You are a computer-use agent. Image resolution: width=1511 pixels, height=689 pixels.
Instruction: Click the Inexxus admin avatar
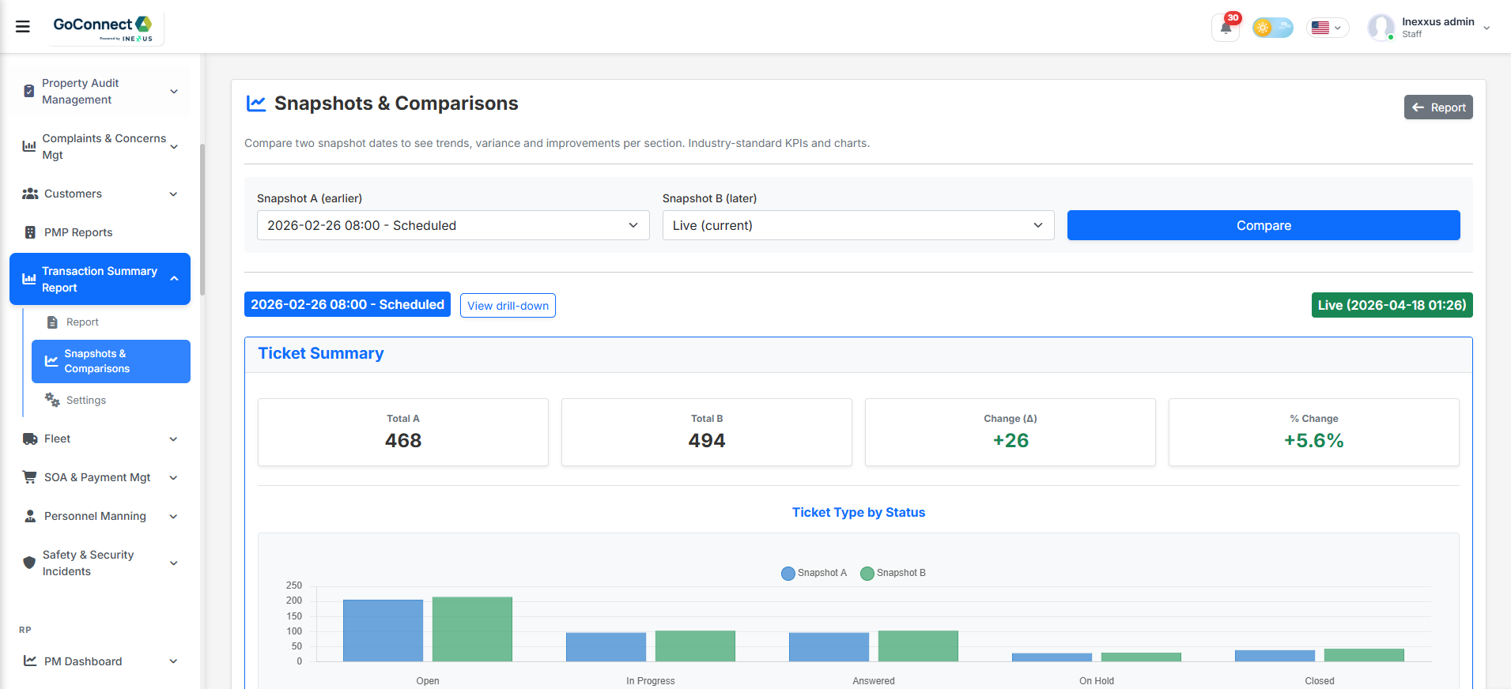[x=1381, y=28]
